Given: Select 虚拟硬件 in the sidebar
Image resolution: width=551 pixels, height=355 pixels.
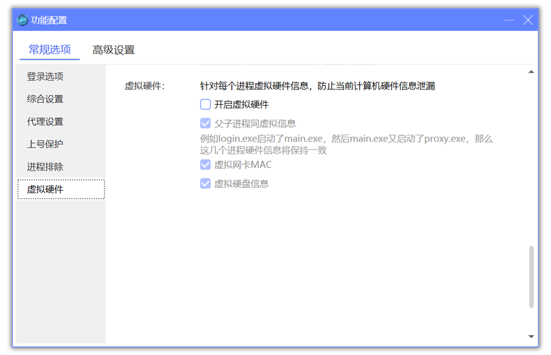Looking at the screenshot, I should pos(45,190).
